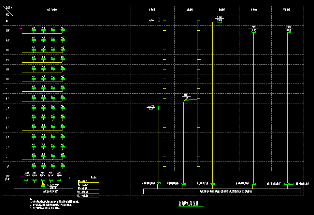Select the 7F floor label
The image size is (314, 215).
(7, 108)
